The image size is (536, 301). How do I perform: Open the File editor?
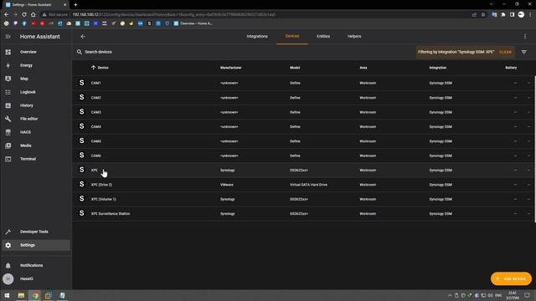coord(36,119)
